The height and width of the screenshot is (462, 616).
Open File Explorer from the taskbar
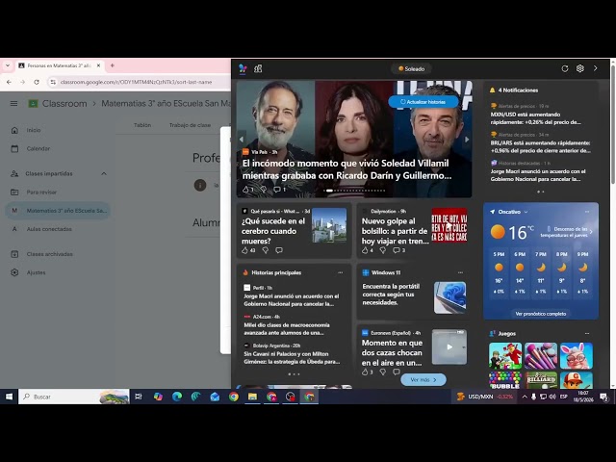[x=252, y=397]
